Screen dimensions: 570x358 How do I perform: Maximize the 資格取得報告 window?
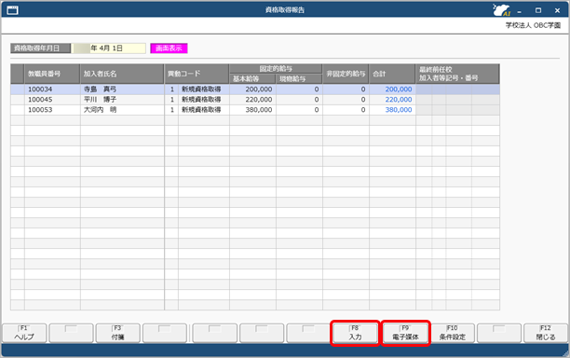click(x=538, y=10)
